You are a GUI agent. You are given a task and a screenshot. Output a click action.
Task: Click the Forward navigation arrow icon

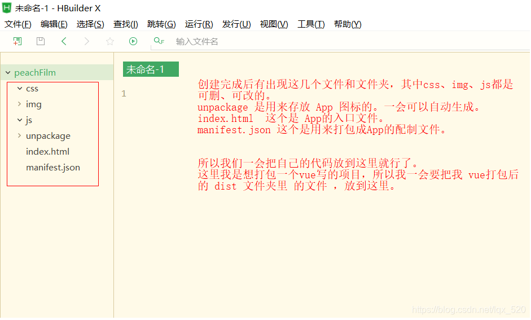87,41
